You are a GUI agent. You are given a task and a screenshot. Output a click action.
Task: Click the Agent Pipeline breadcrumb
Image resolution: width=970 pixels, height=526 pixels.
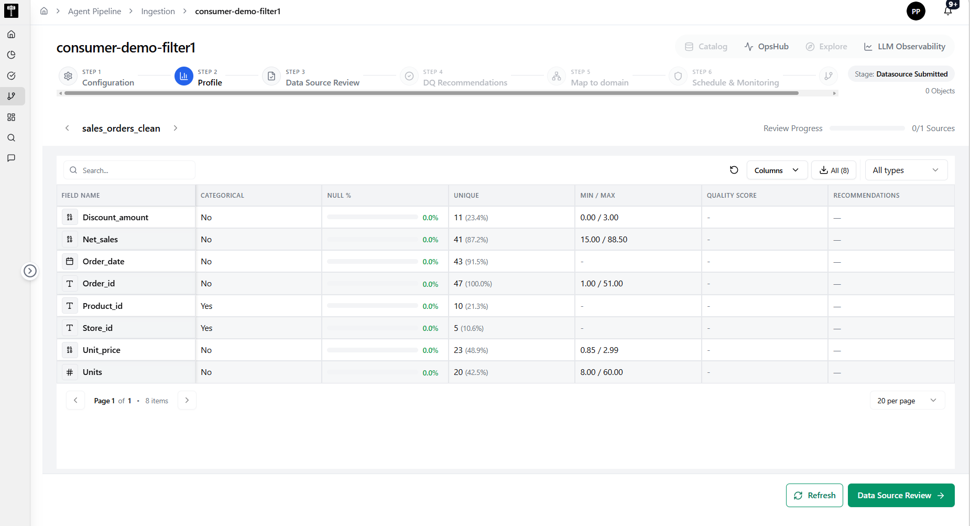[94, 11]
